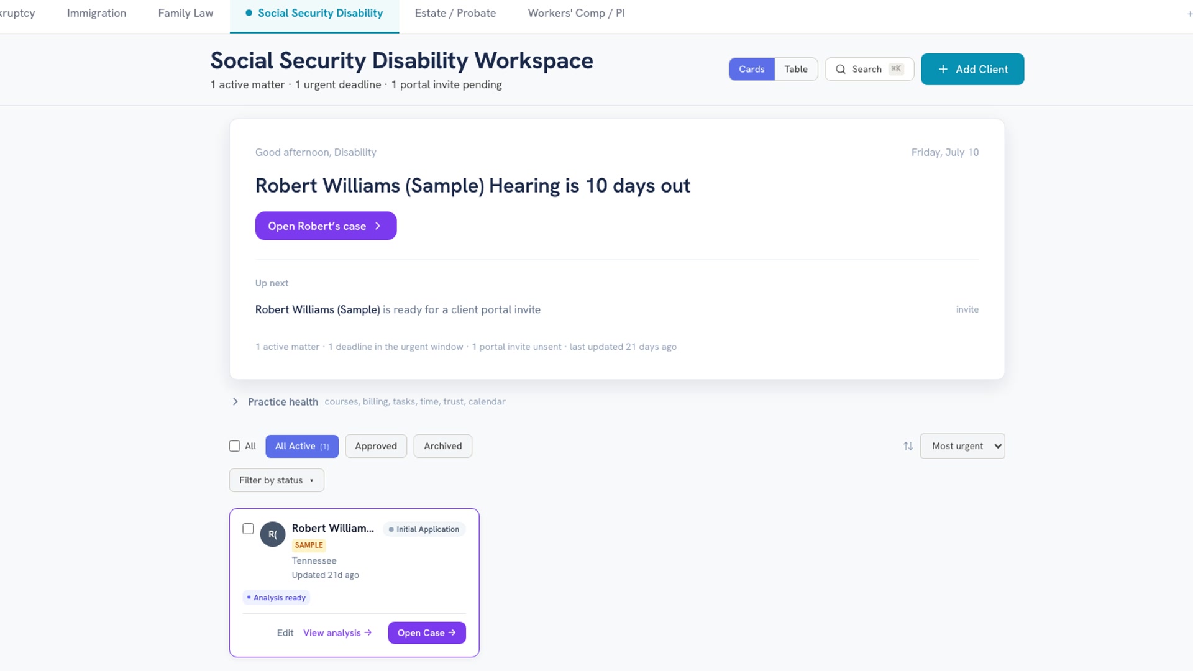Viewport: 1193px width, 671px height.
Task: Filter by Archived clients
Action: tap(442, 446)
